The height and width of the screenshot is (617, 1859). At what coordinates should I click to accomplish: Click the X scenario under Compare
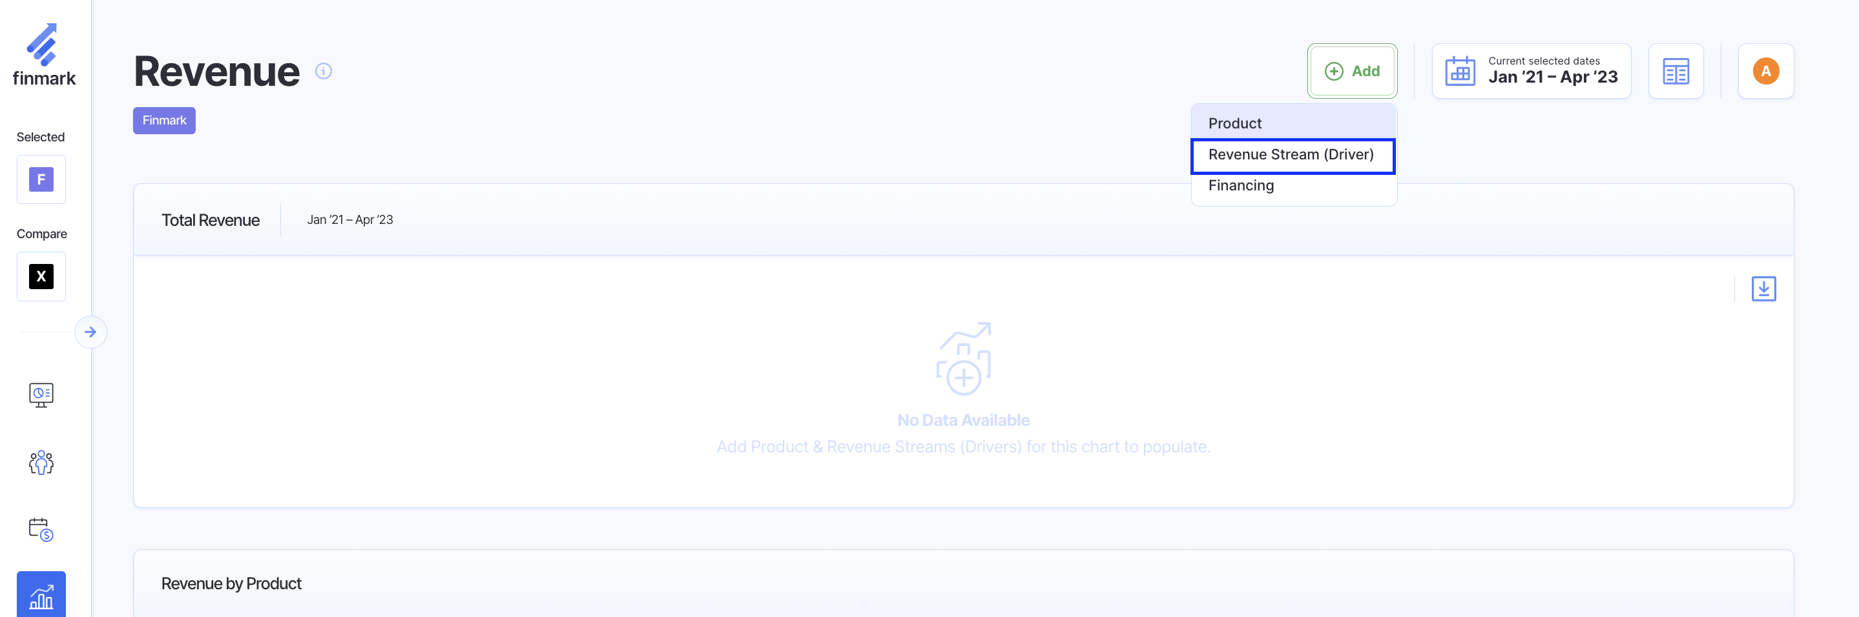41,276
